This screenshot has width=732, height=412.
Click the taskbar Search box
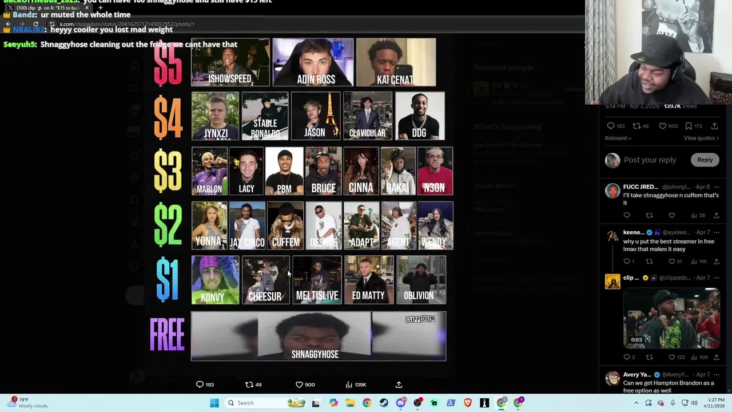(x=266, y=403)
